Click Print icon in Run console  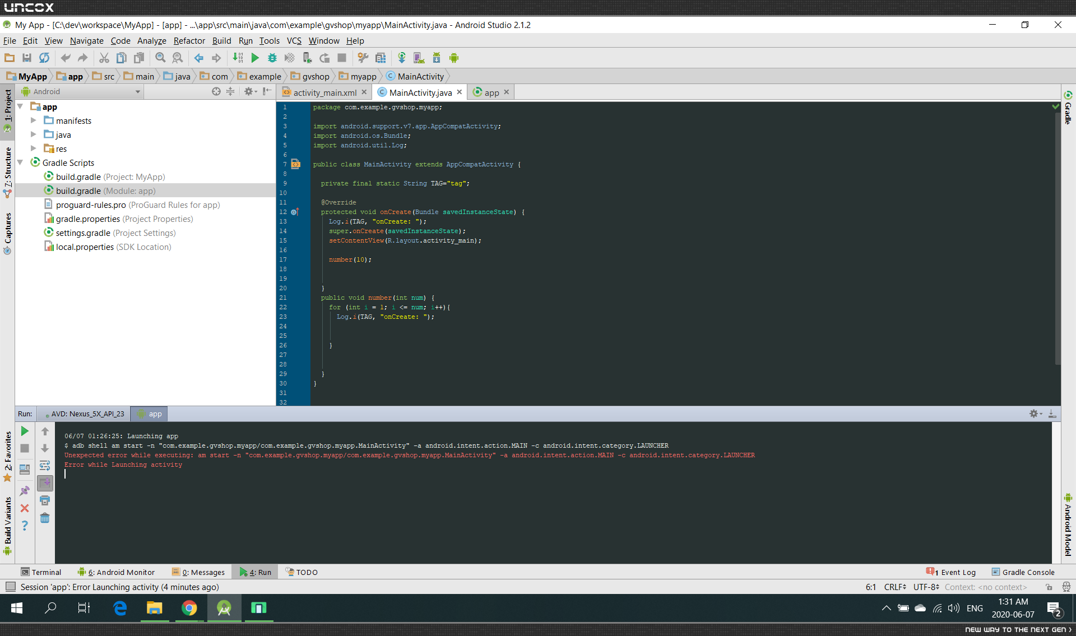(45, 500)
